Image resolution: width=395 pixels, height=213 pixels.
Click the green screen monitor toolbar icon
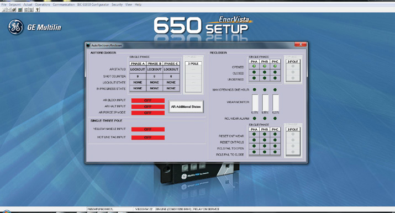click(x=20, y=10)
